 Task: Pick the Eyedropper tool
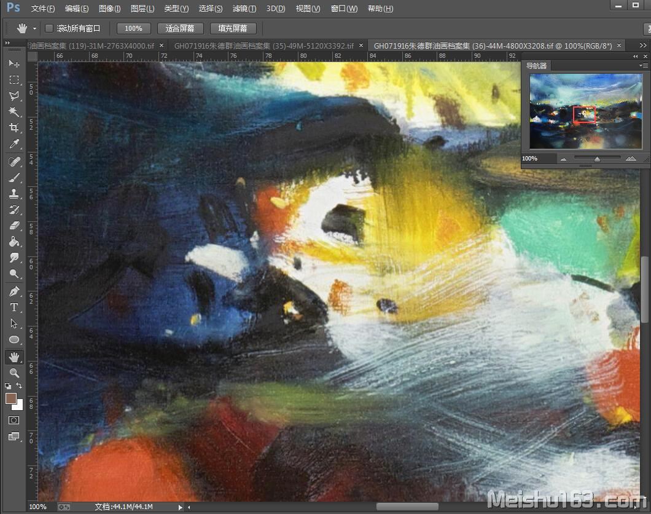(14, 144)
